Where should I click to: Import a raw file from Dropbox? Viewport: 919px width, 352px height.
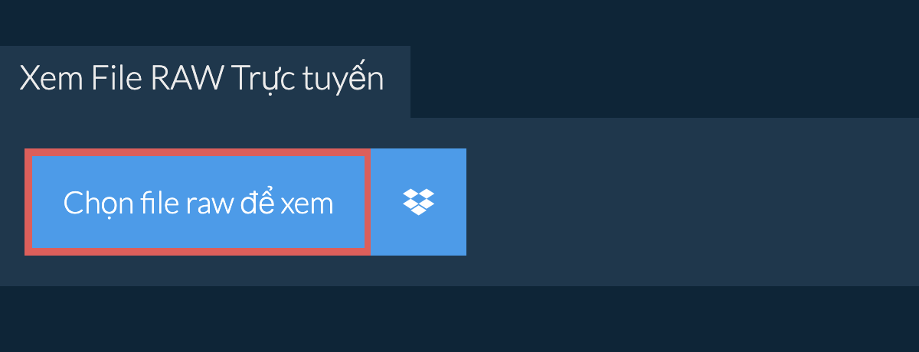418,202
